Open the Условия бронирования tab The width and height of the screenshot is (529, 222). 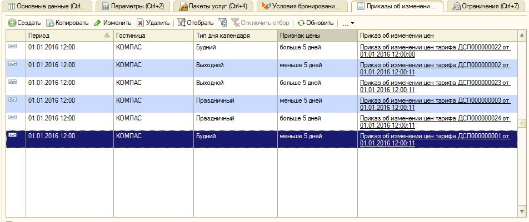point(302,6)
